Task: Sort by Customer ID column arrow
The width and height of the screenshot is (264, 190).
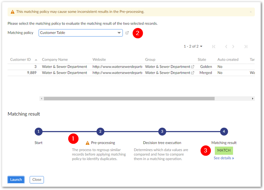Action: click(35, 60)
